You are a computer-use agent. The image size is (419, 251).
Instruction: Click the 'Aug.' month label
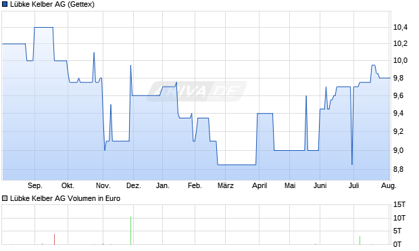[x=389, y=185]
